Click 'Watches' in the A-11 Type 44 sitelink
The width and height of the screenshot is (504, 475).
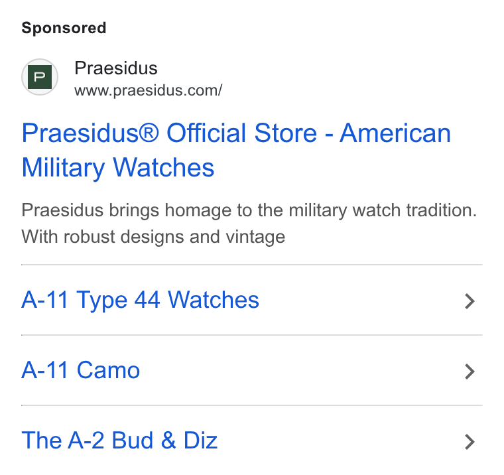[x=214, y=300]
